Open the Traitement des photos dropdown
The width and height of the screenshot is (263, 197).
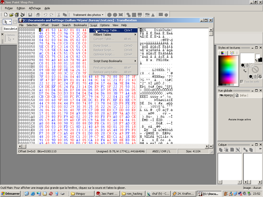[88, 15]
